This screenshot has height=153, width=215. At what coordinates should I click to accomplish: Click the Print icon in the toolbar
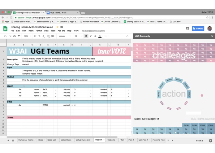(x=15, y=36)
